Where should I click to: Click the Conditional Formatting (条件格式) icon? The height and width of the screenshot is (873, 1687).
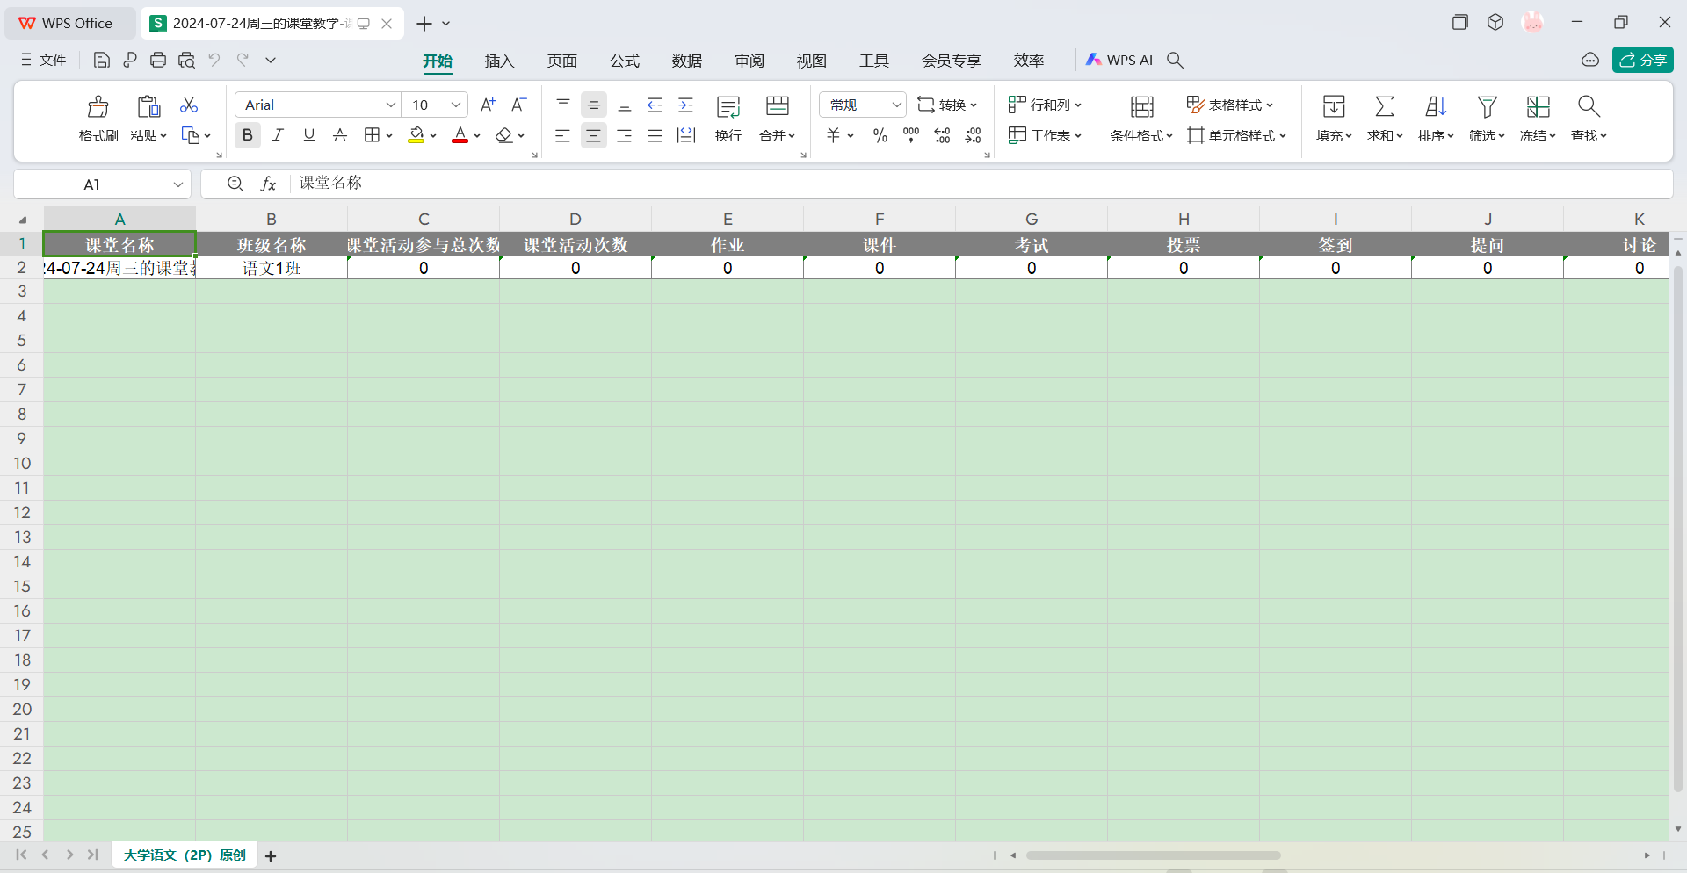(1141, 107)
